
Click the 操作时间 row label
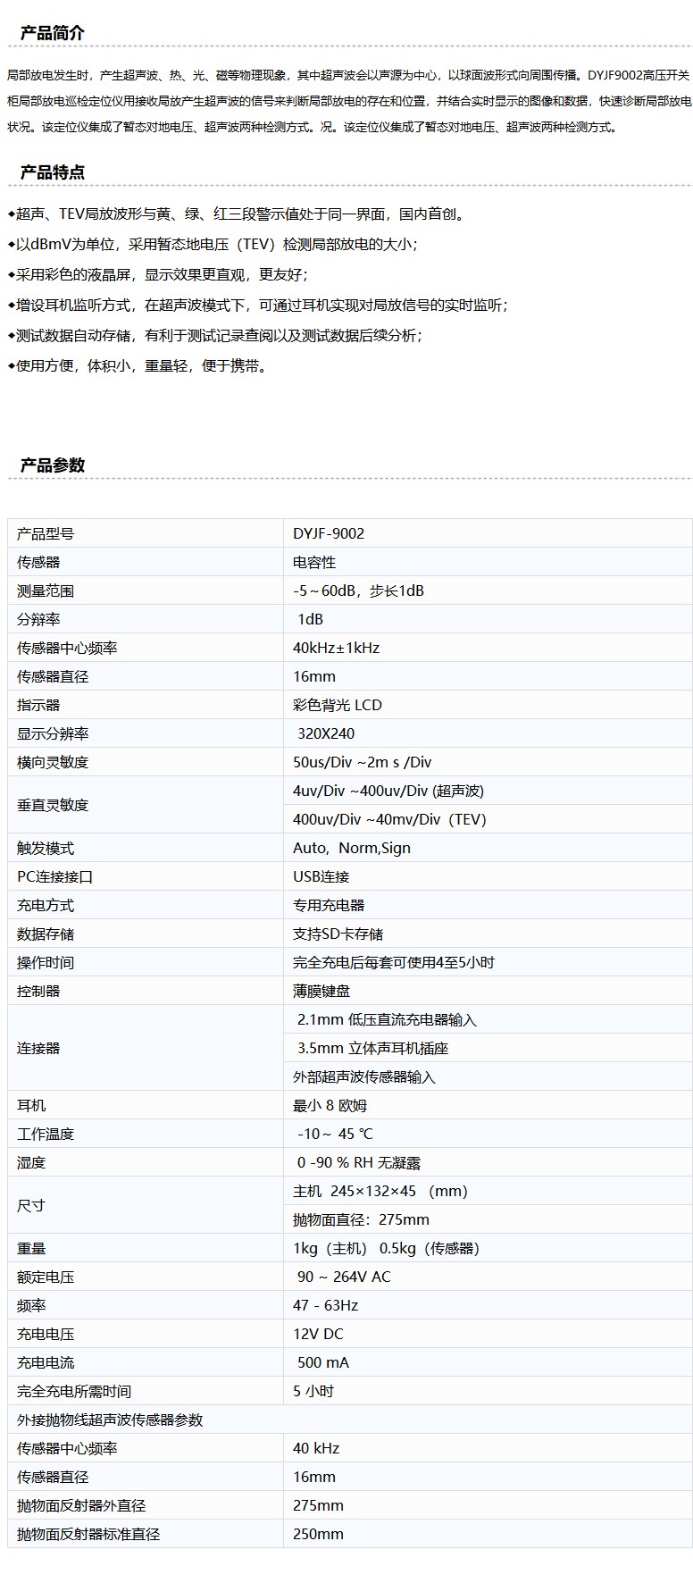46,962
